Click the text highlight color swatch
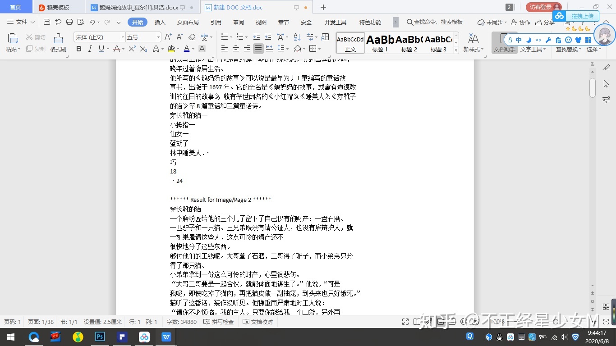The image size is (616, 346). click(x=171, y=49)
